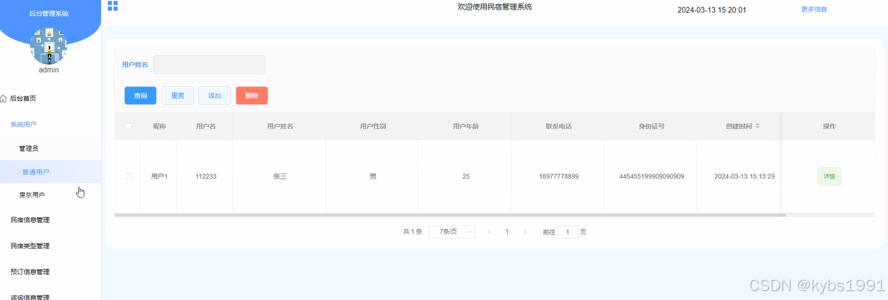
Task: Click the timestamp 2024-03-13 15:13:29
Action: (744, 176)
